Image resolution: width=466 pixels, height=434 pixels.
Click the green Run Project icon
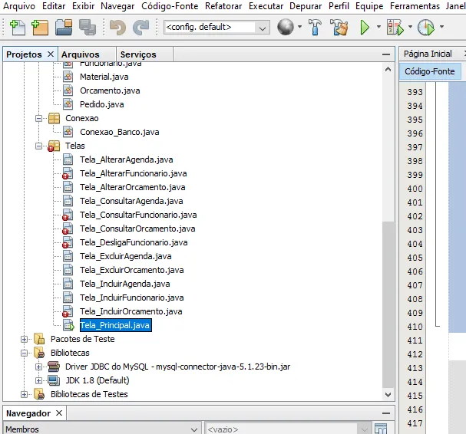coord(365,28)
